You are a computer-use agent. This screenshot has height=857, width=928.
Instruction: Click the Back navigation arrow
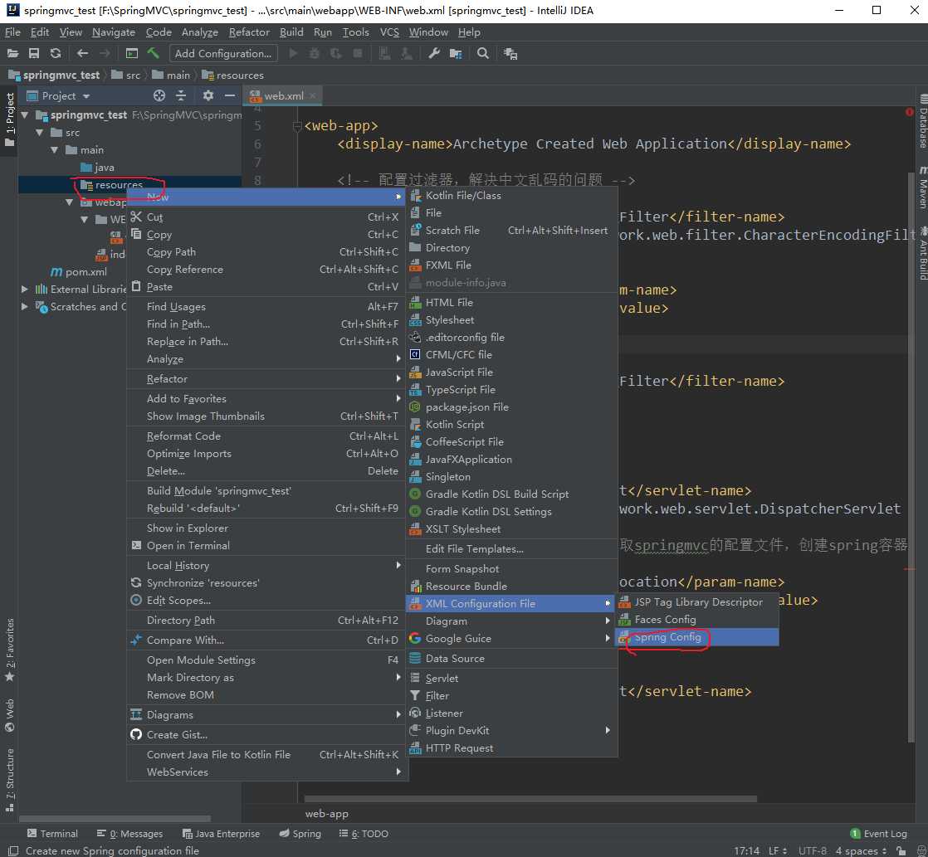(83, 53)
